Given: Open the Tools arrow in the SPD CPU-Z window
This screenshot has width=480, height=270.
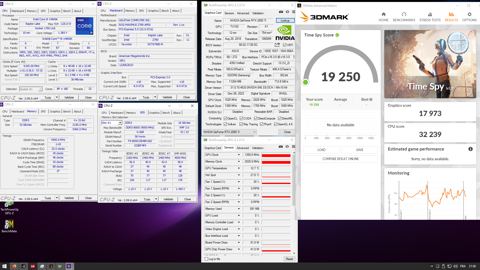Looking at the screenshot, I should (x=156, y=199).
